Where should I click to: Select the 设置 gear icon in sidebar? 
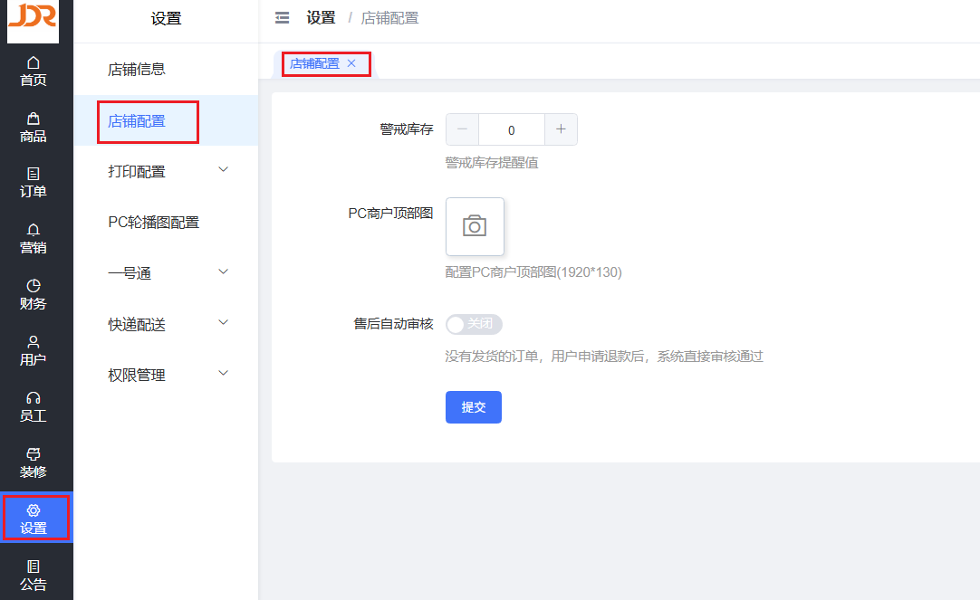[34, 510]
